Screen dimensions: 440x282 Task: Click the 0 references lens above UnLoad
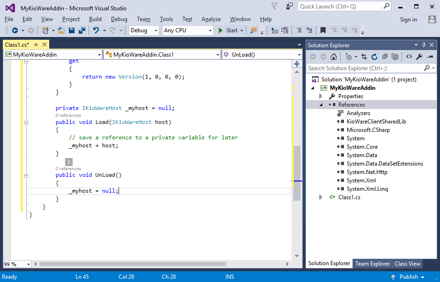tap(68, 168)
